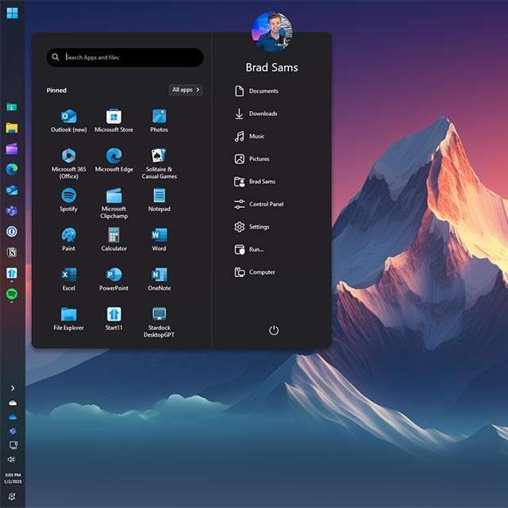Image resolution: width=508 pixels, height=508 pixels.
Task: Click the Brad Sams account name heading
Action: 271,67
